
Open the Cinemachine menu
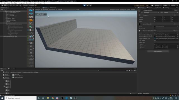(x=29, y=3)
